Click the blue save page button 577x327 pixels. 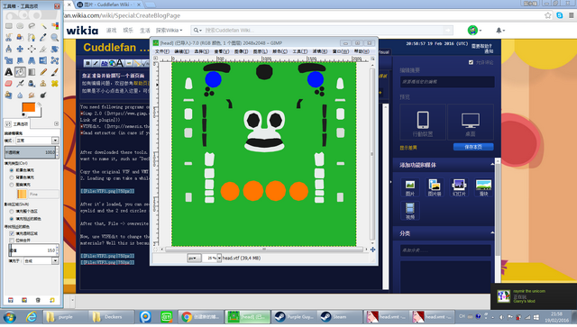click(473, 147)
